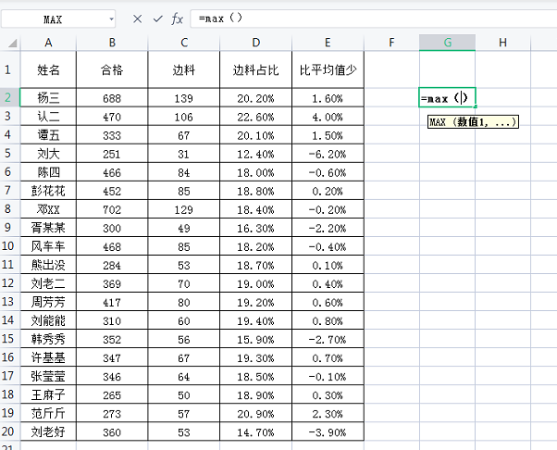557x450 pixels.
Task: Select column B header
Action: pyautogui.click(x=112, y=43)
